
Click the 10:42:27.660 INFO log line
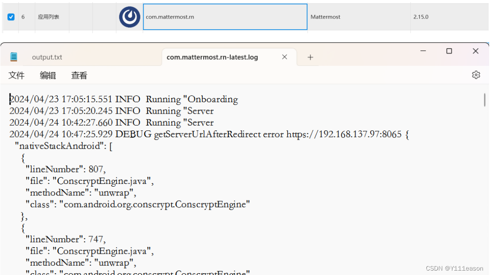pos(111,122)
